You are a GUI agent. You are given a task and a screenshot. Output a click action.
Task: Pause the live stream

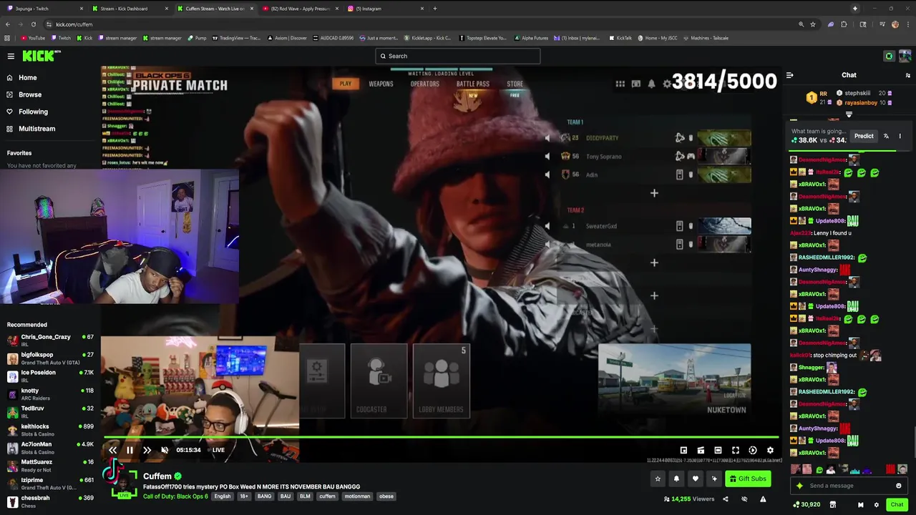[x=130, y=450]
